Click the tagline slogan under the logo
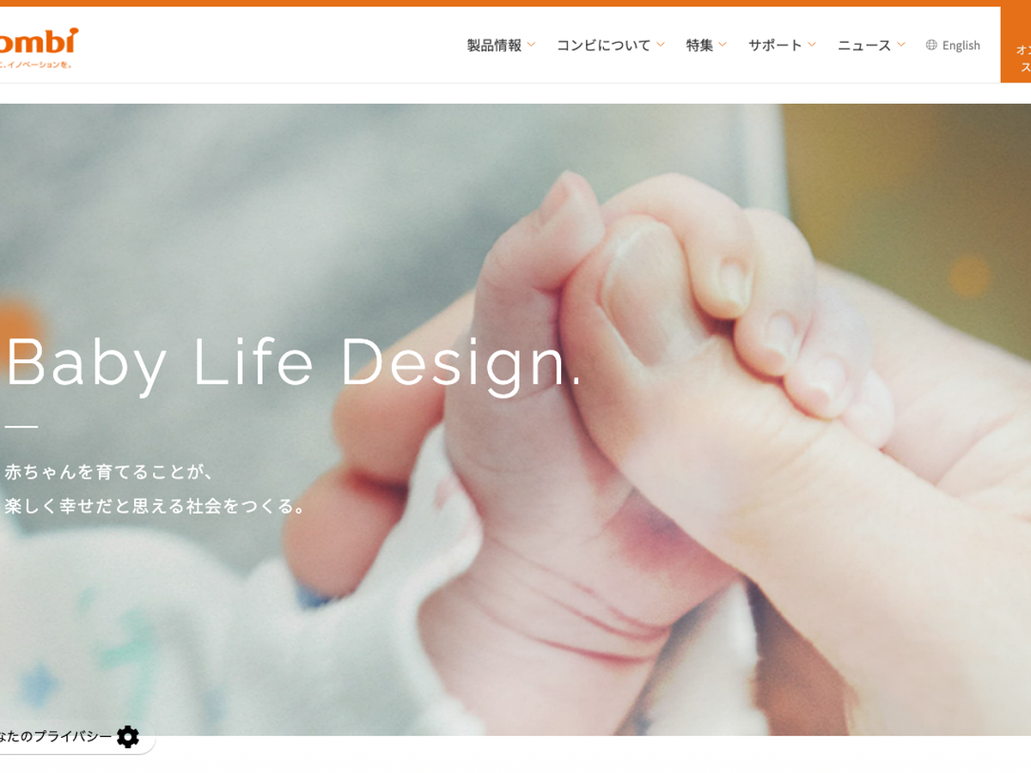Viewport: 1031px width, 773px height. pyautogui.click(x=36, y=64)
